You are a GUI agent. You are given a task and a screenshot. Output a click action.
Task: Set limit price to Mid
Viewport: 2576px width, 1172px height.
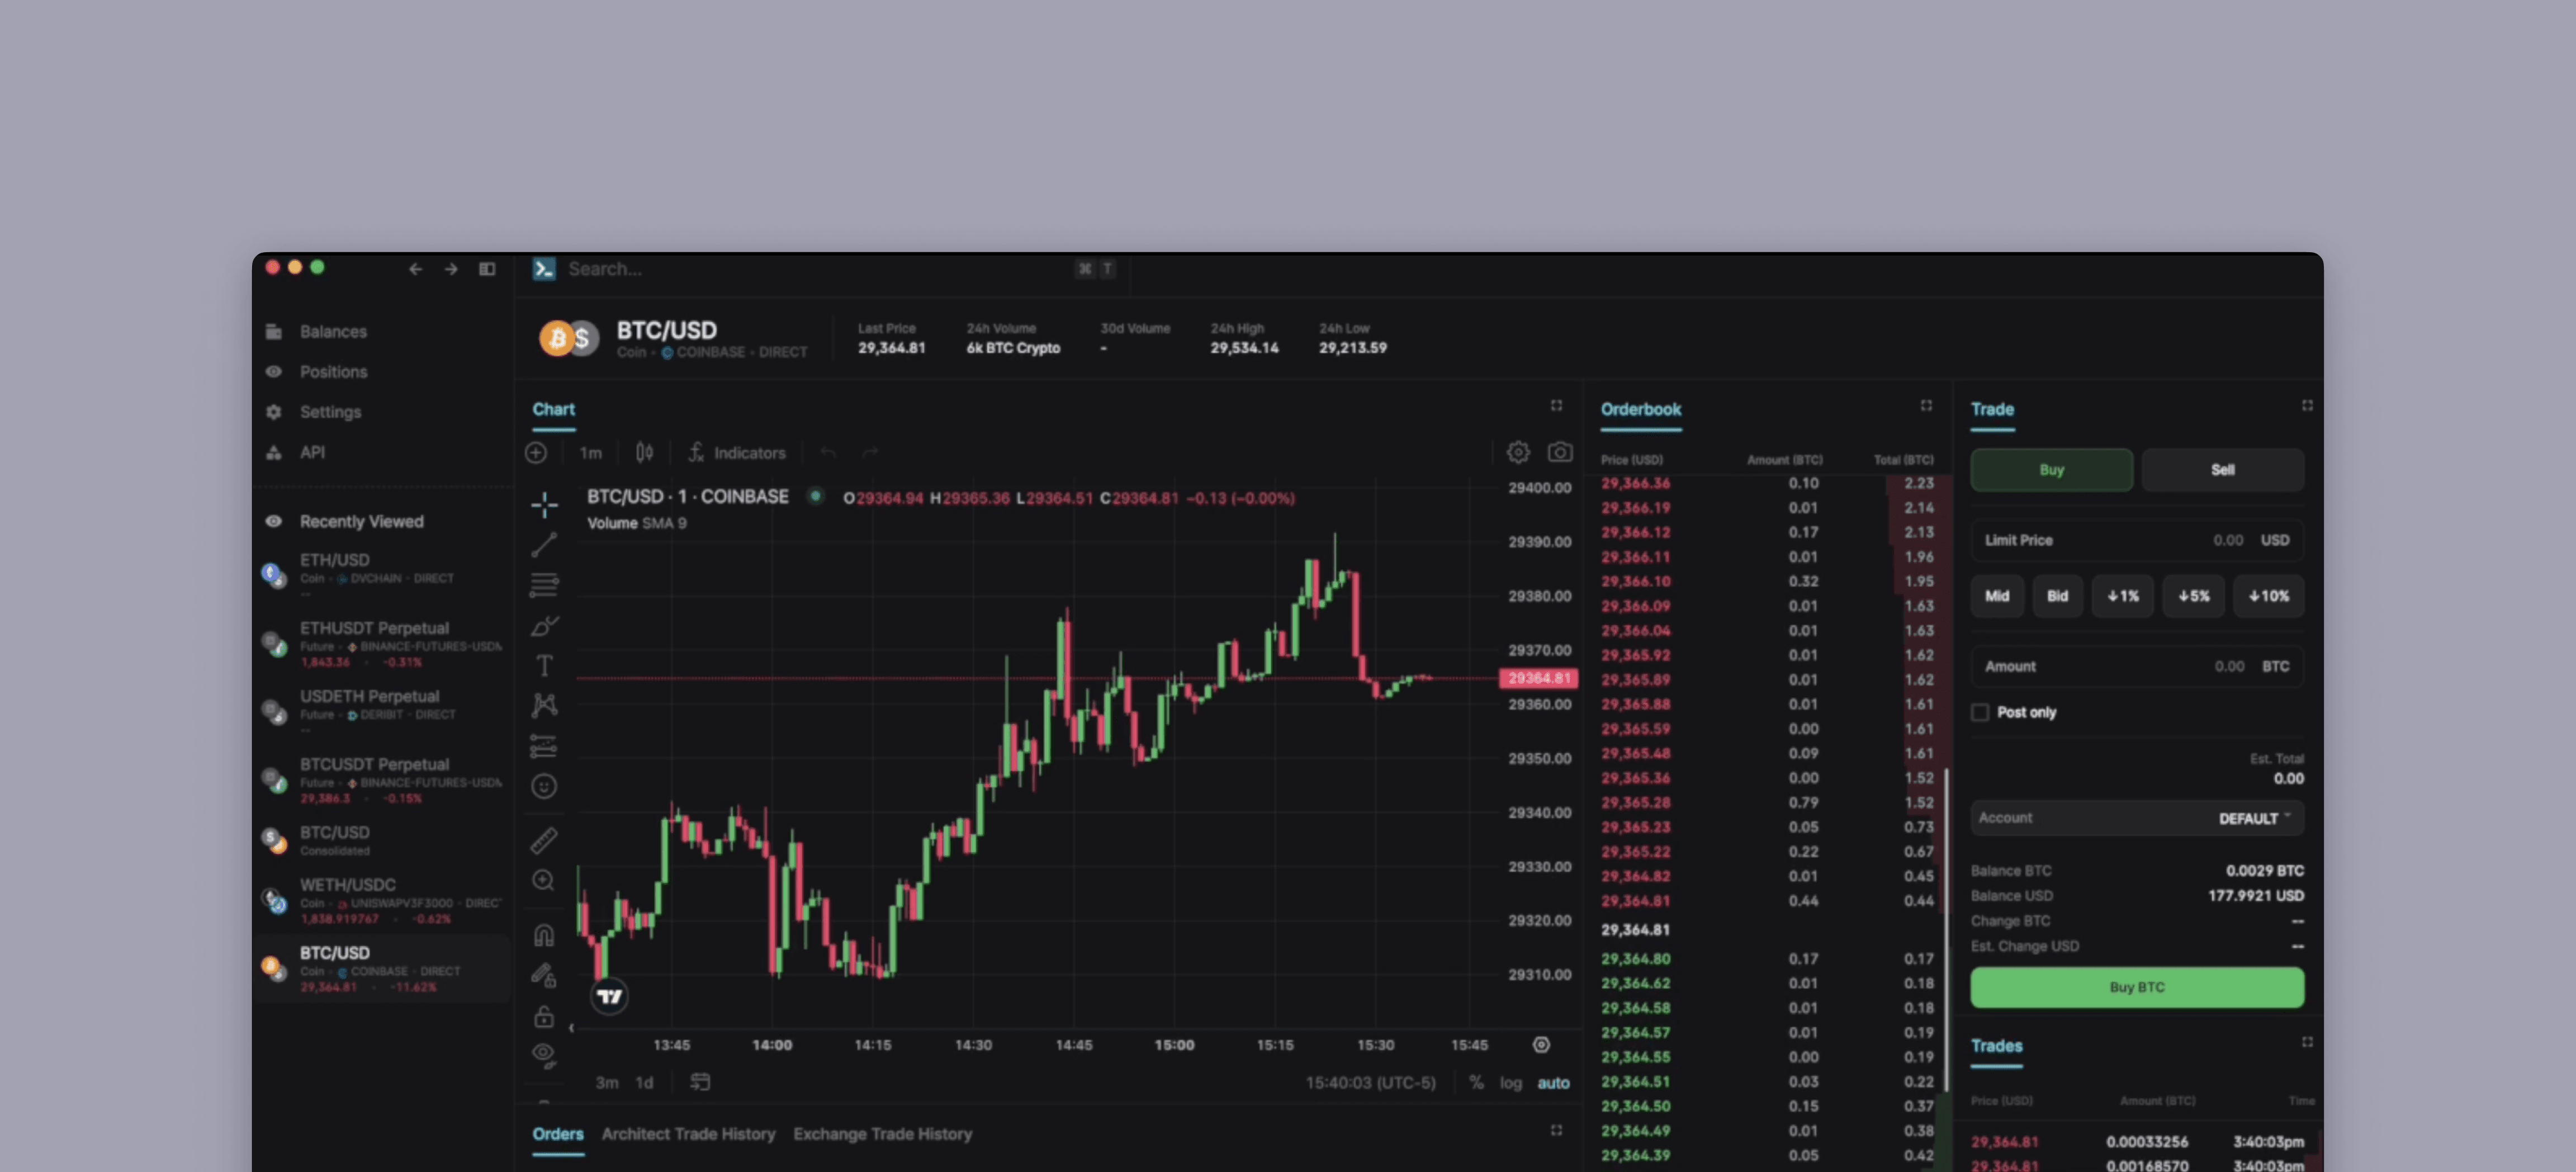tap(1997, 596)
